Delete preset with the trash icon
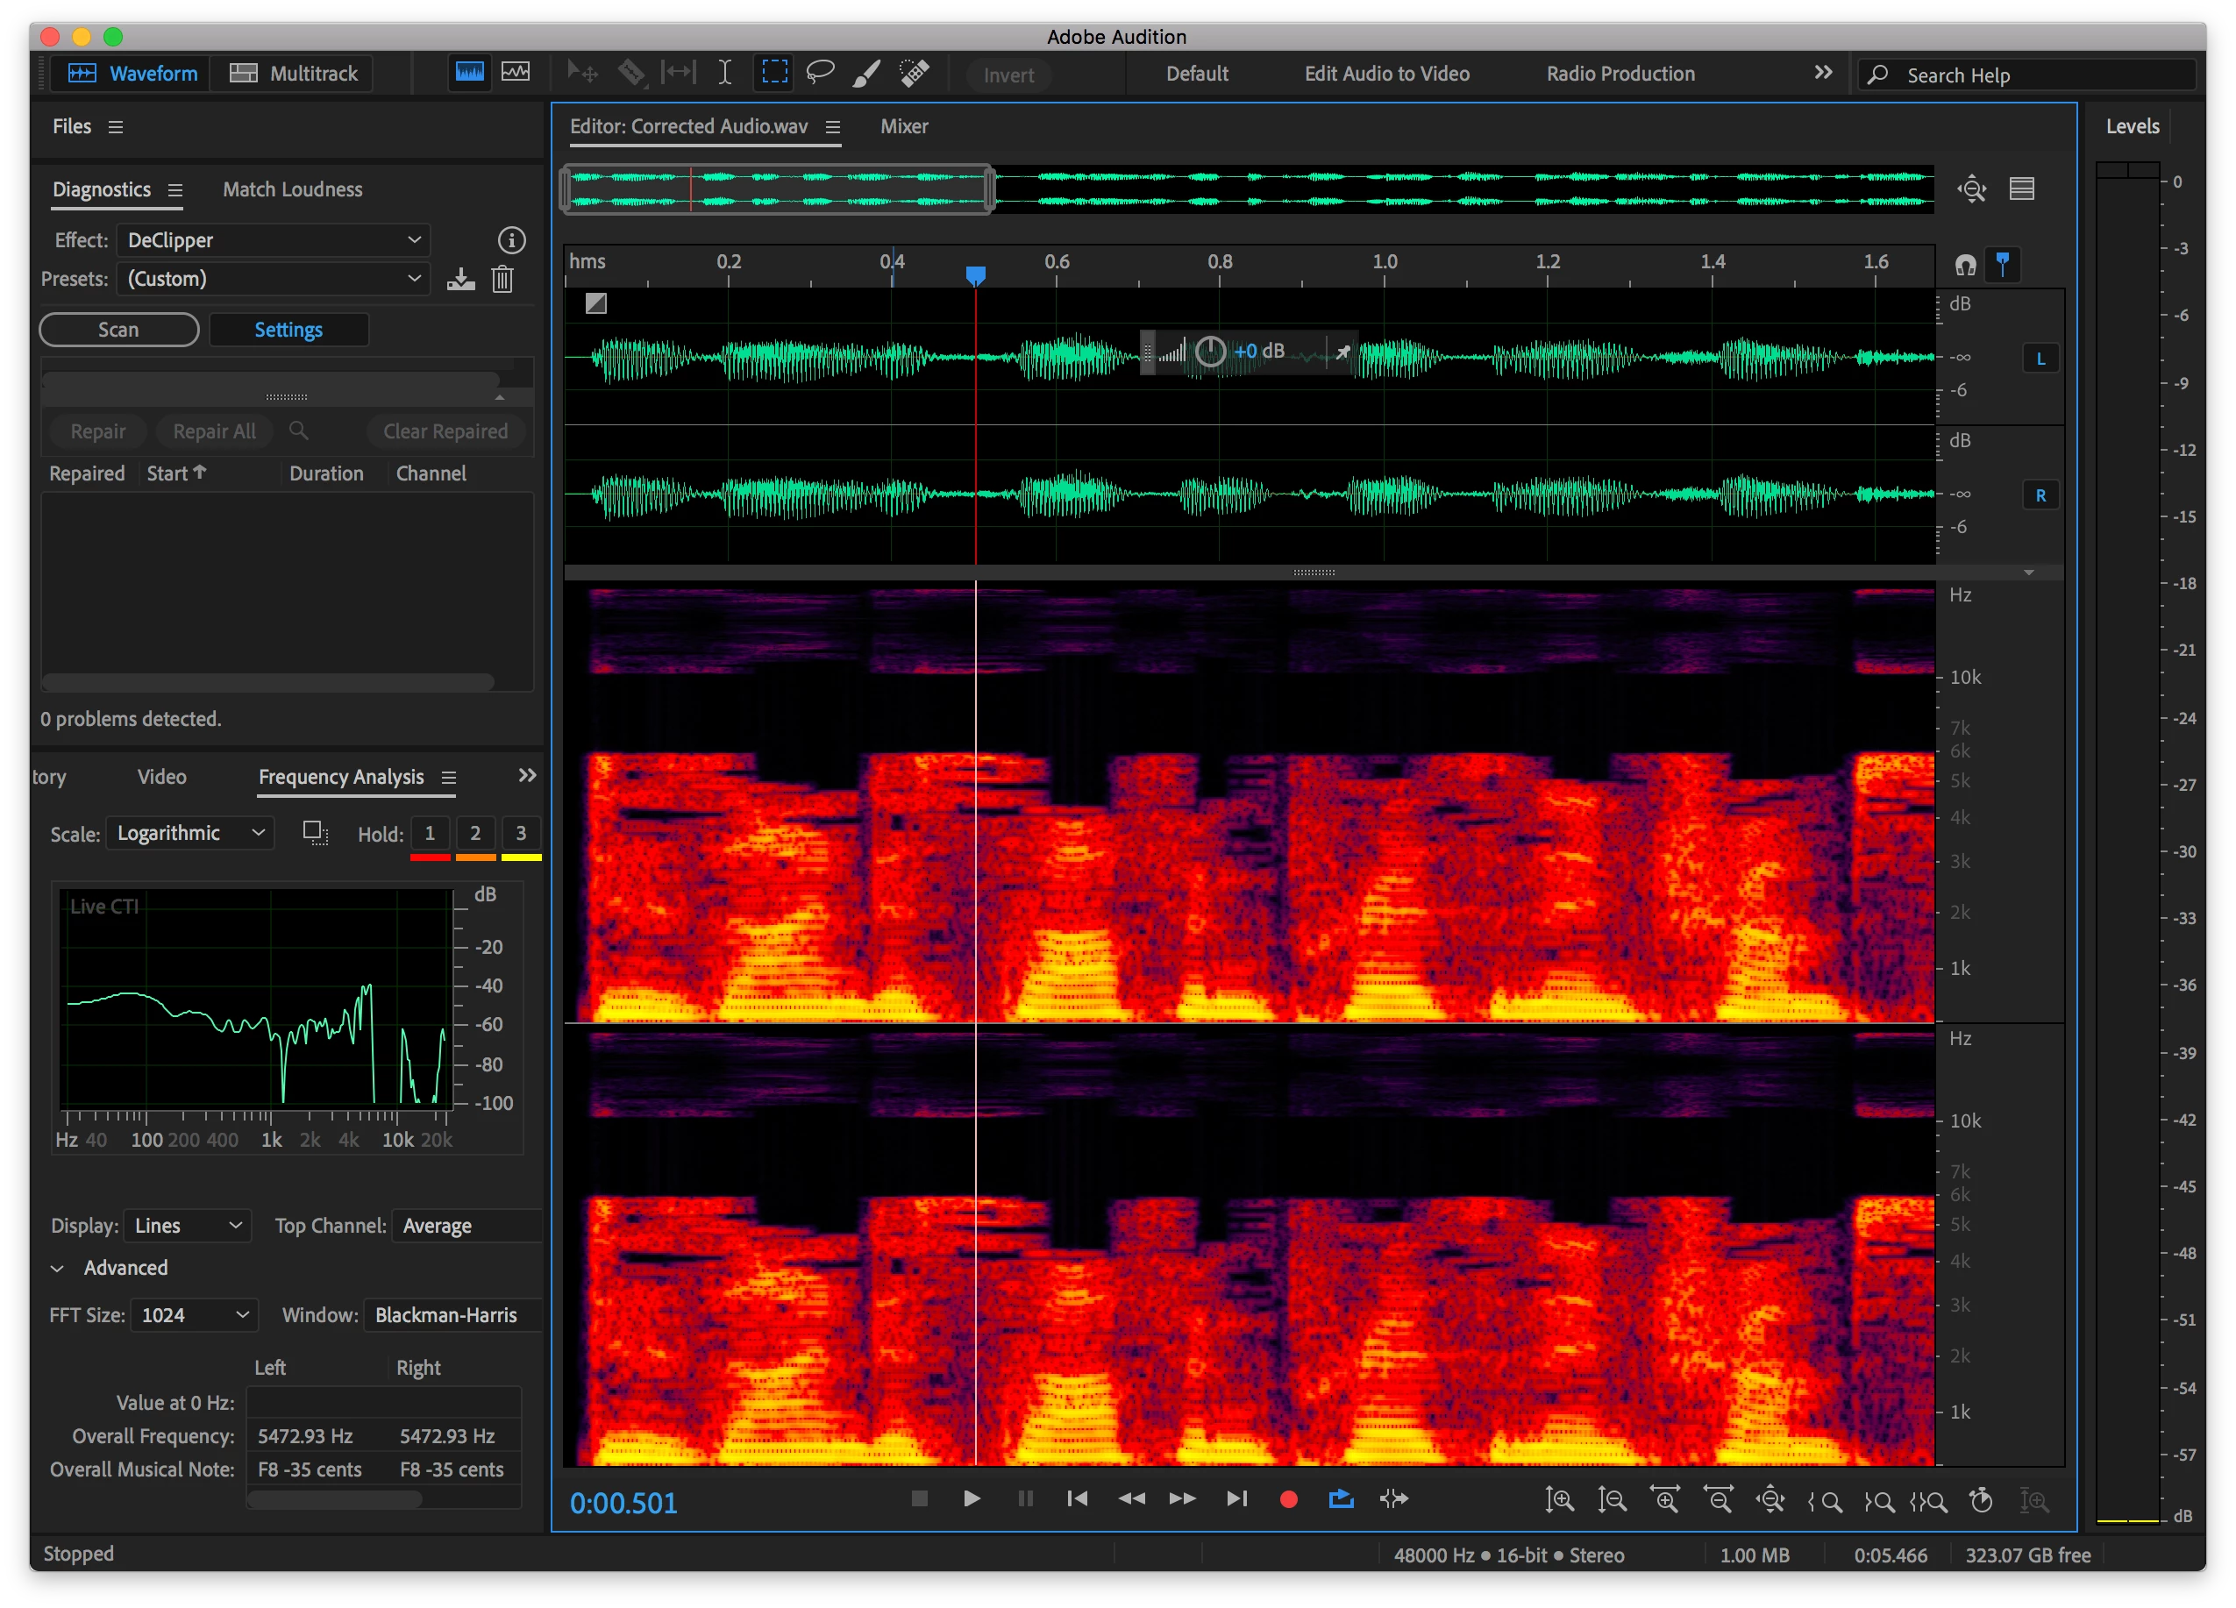 502,279
